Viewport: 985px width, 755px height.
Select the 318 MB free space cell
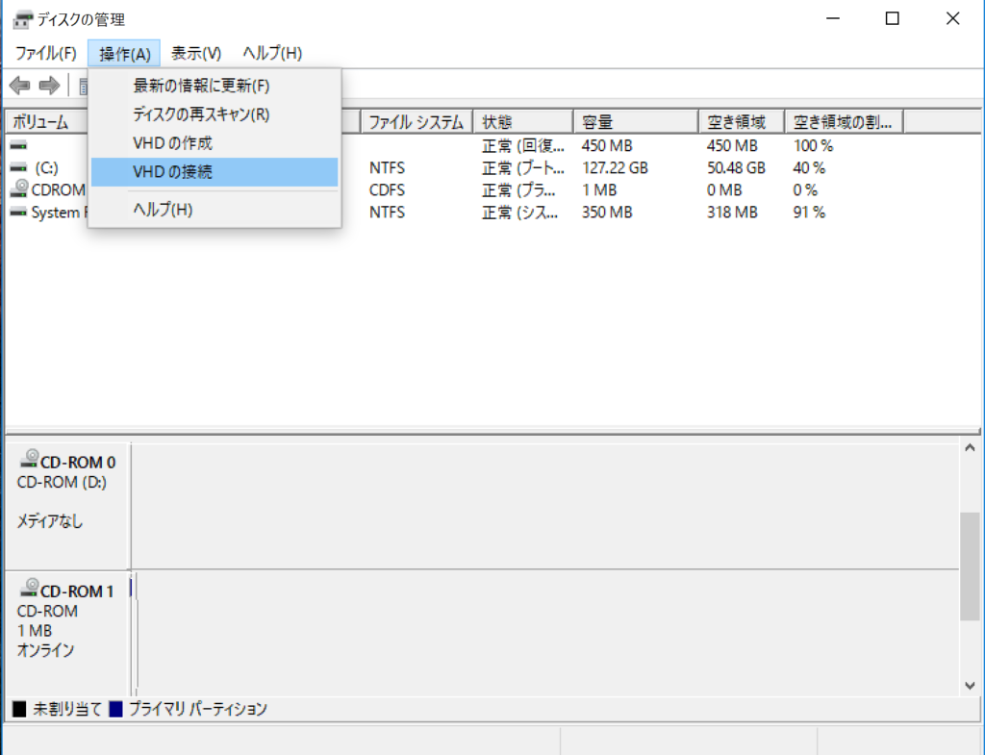pos(732,213)
